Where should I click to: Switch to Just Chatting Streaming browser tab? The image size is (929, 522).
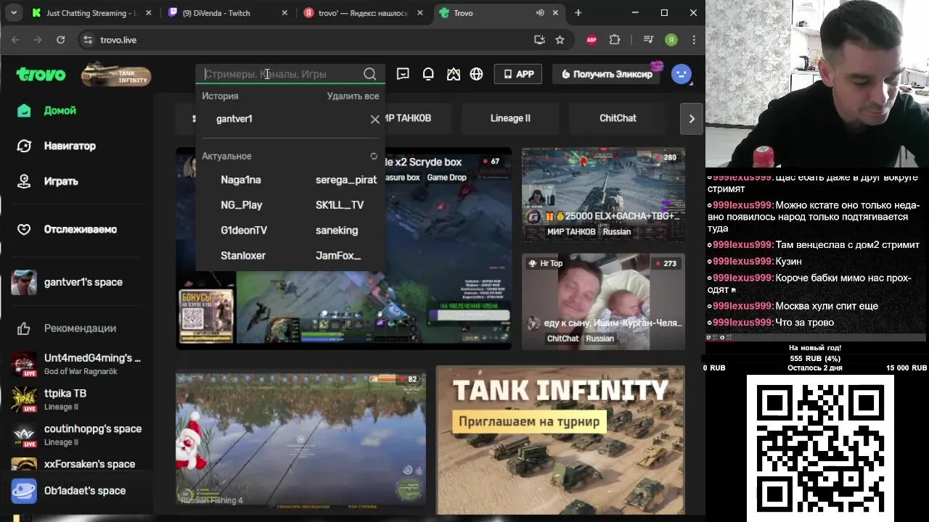click(x=91, y=13)
